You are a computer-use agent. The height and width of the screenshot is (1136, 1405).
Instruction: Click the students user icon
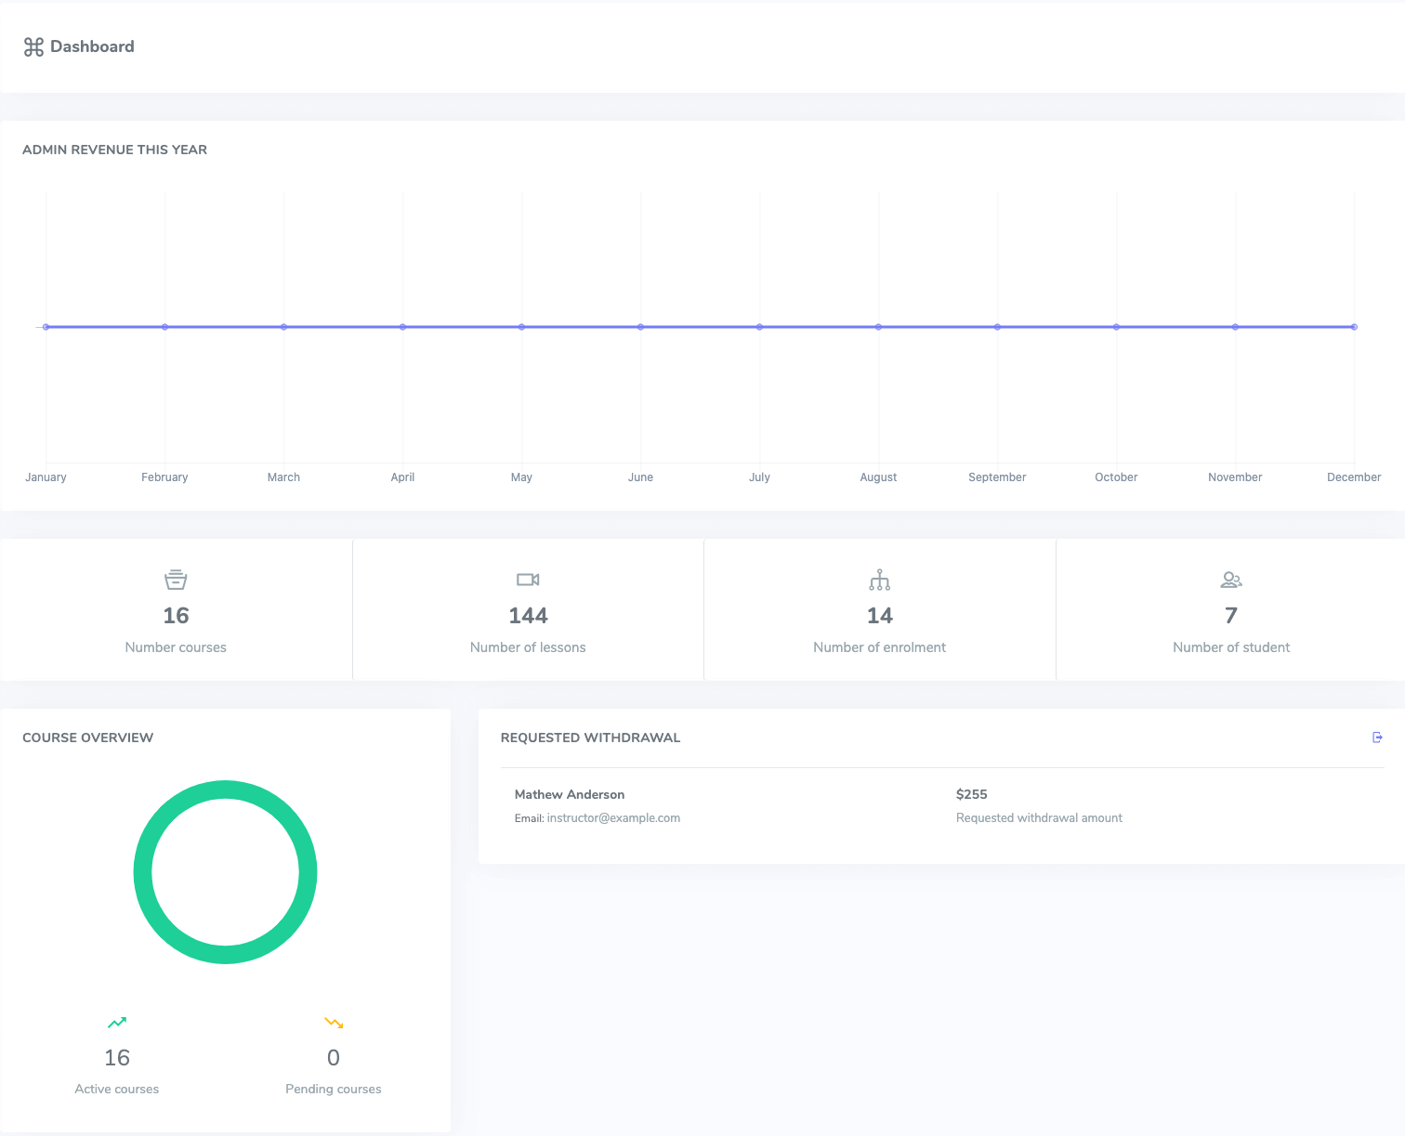1231,580
